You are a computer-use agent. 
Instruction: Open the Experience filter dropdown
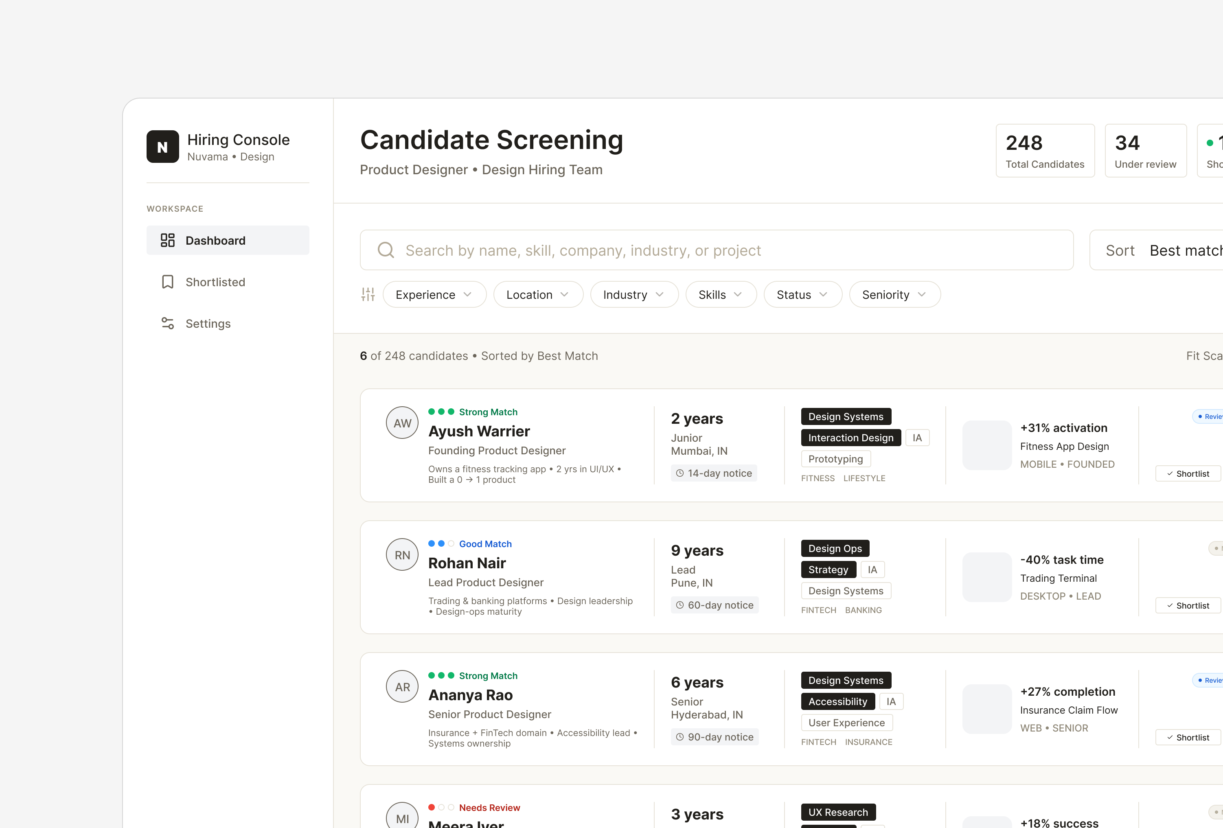click(435, 295)
